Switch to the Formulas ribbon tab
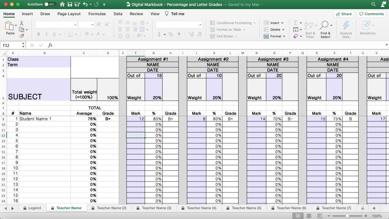The width and height of the screenshot is (389, 219). pos(97,13)
